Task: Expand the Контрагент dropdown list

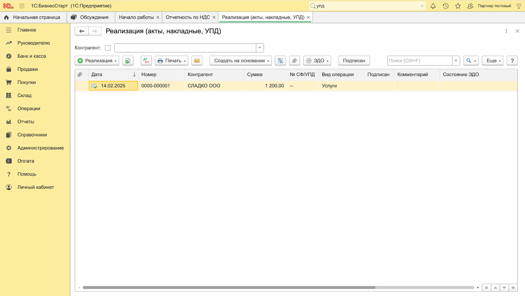Action: point(260,48)
